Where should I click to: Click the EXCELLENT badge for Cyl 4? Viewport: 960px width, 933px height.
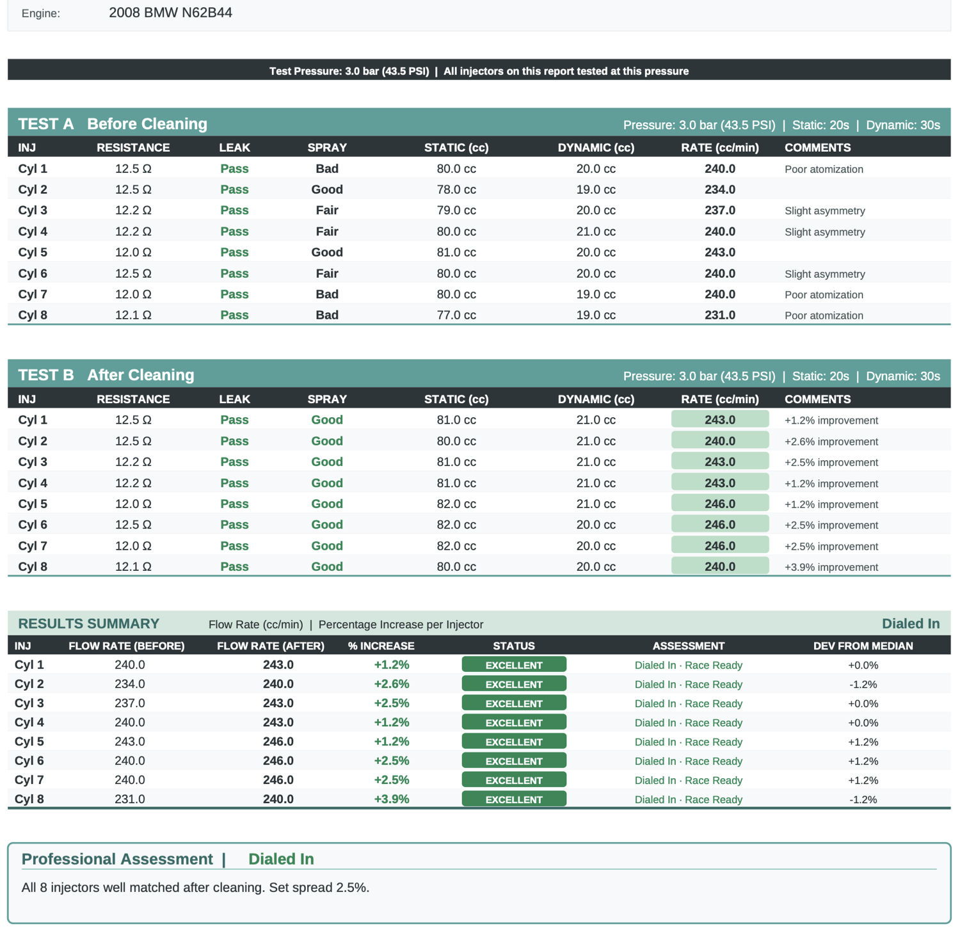pyautogui.click(x=514, y=722)
